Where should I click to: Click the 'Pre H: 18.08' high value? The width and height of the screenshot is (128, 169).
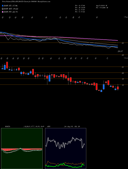pos(80,8)
